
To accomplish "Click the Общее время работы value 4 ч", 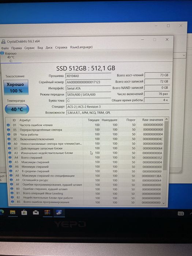I will click(157, 100).
